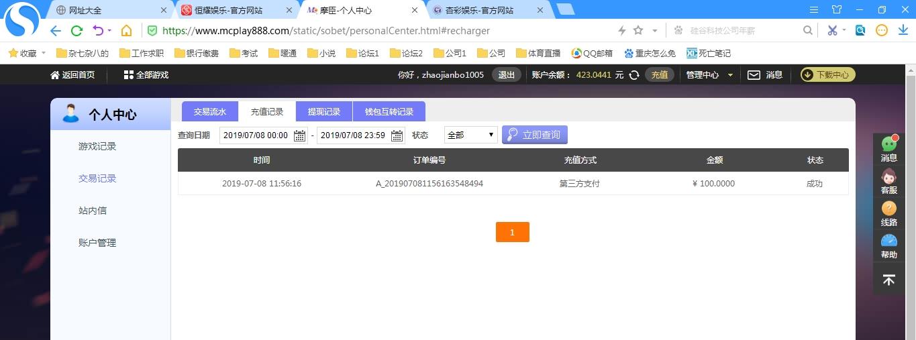The height and width of the screenshot is (340, 916).
Task: Expand the bookmark star dropdown arrow
Action: pos(655,31)
